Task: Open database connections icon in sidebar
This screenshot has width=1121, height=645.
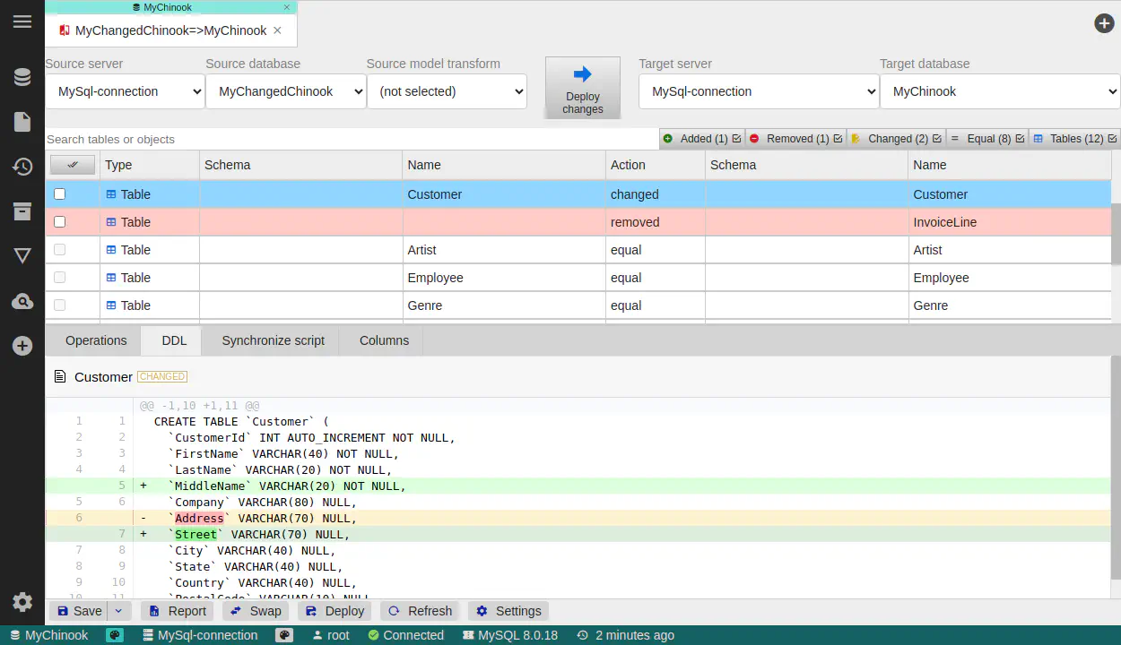Action: click(x=22, y=77)
